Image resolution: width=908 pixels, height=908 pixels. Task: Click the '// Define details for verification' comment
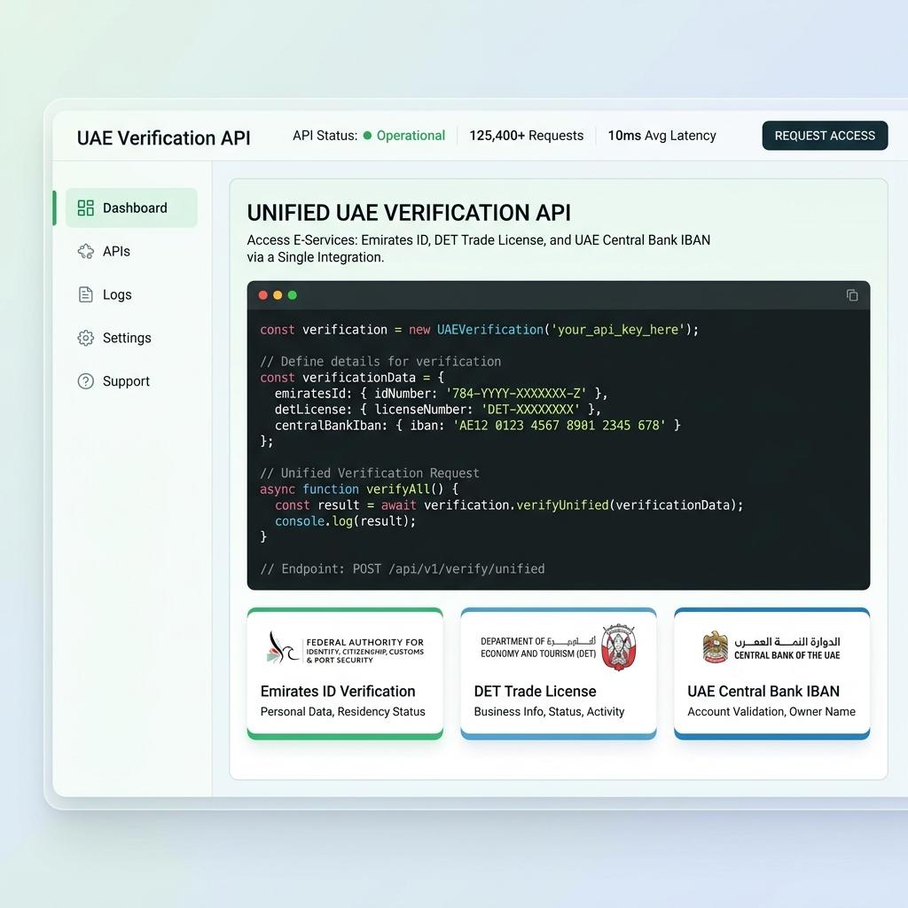coord(380,362)
